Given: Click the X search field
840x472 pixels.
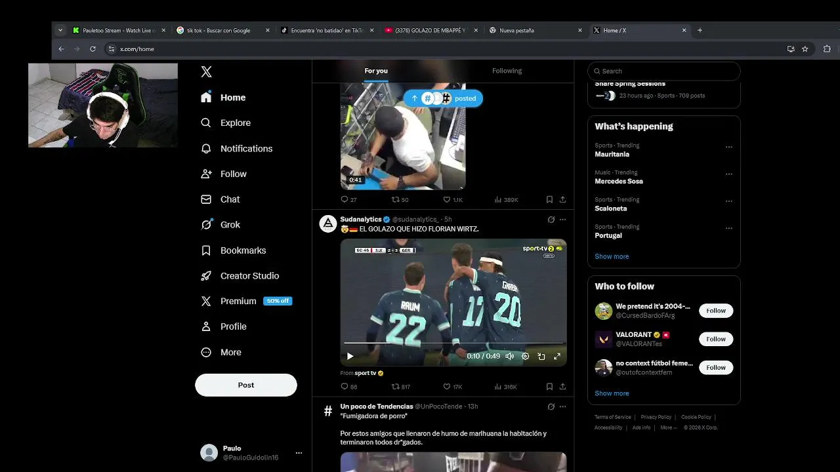Looking at the screenshot, I should [664, 71].
